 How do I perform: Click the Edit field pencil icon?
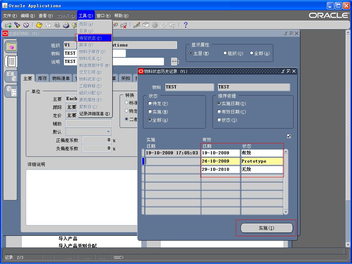tap(137, 25)
